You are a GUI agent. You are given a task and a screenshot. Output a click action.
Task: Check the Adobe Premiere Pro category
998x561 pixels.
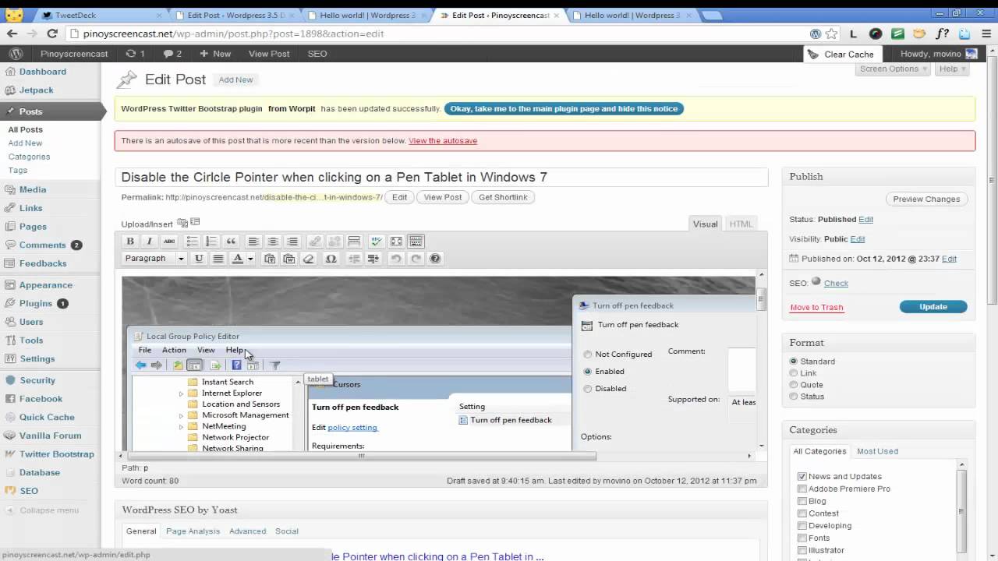(x=802, y=489)
